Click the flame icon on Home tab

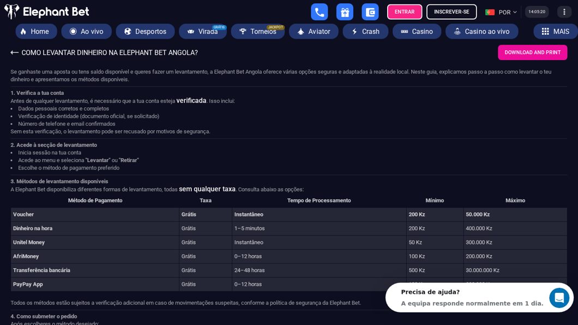click(23, 31)
